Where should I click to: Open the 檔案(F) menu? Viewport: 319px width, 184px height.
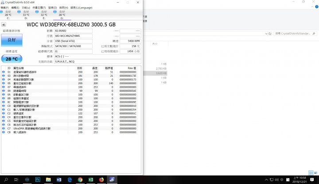pos(4,8)
